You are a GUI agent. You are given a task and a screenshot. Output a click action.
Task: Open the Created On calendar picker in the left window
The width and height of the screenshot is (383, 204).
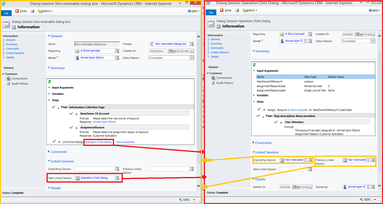click(172, 51)
